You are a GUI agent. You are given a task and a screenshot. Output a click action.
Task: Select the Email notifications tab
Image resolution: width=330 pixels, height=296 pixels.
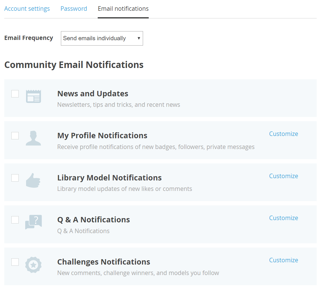tap(123, 9)
